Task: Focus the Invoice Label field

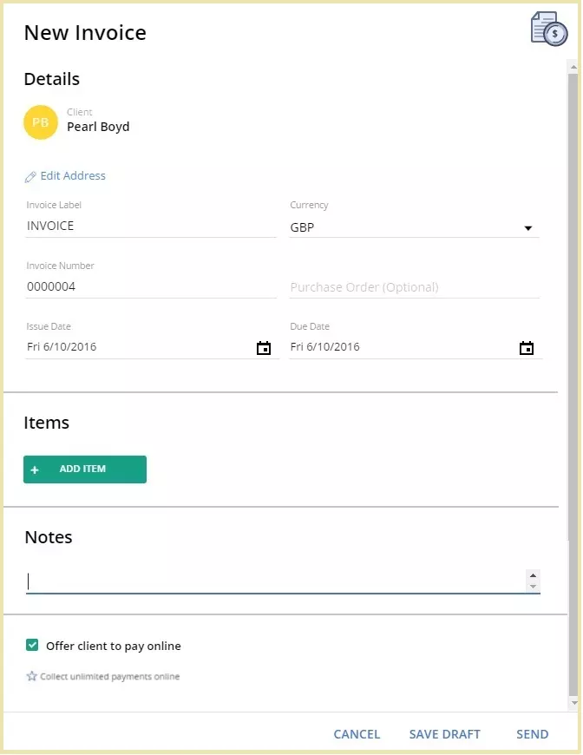Action: [151, 226]
